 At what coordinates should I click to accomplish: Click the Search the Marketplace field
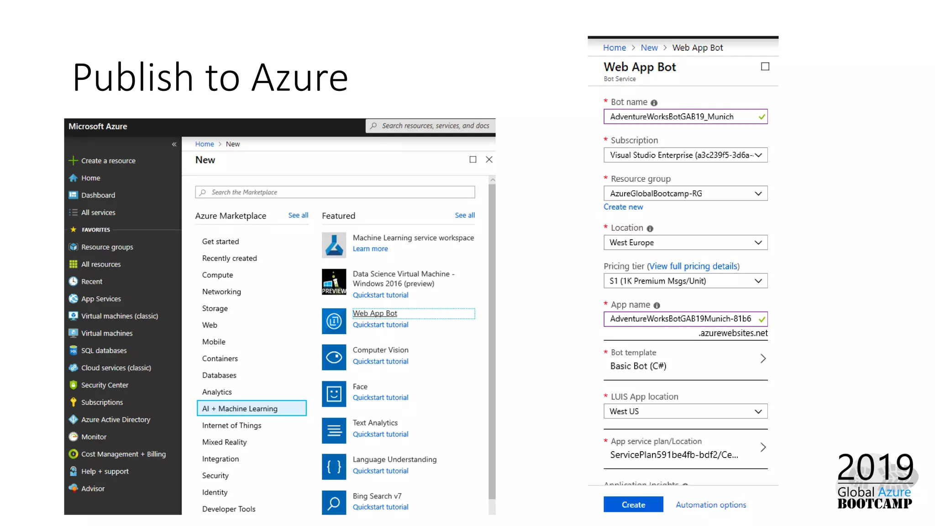pyautogui.click(x=335, y=192)
